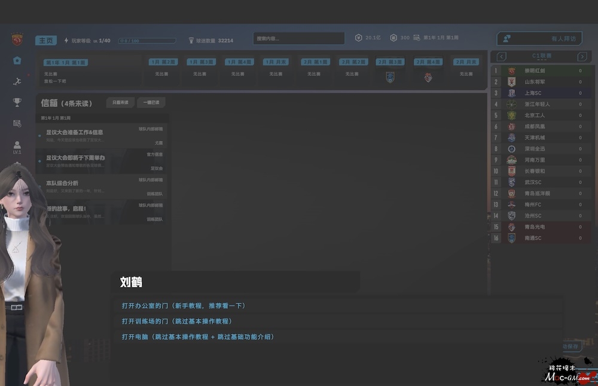
Task: Choose 打开办公室的门 tutorial option
Action: click(184, 305)
